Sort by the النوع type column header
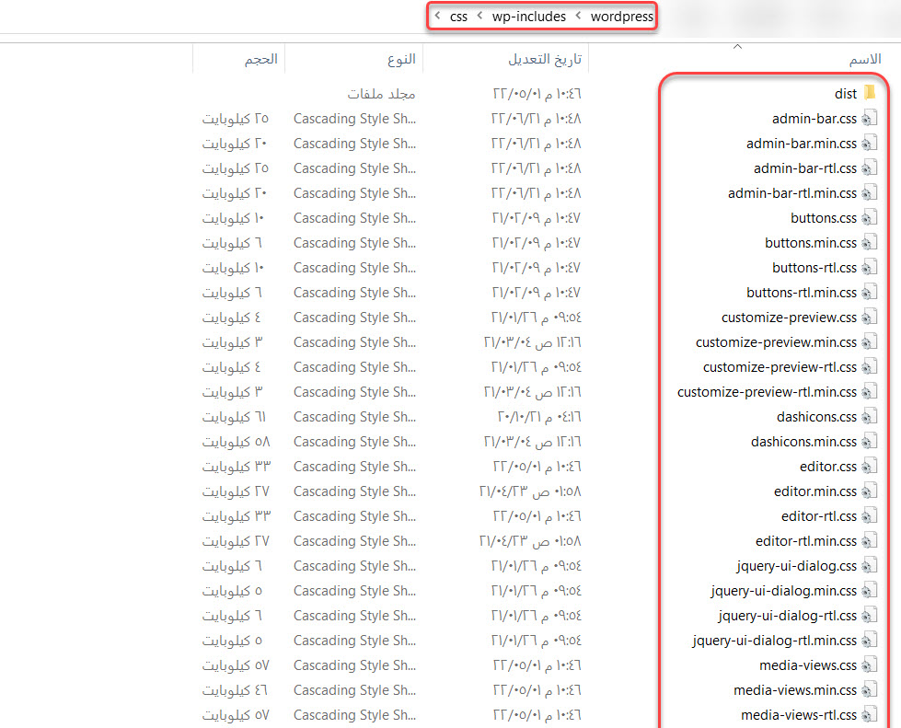 pyautogui.click(x=401, y=59)
